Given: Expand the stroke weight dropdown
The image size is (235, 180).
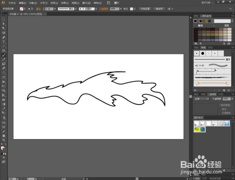Looking at the screenshot, I should [x=55, y=9].
